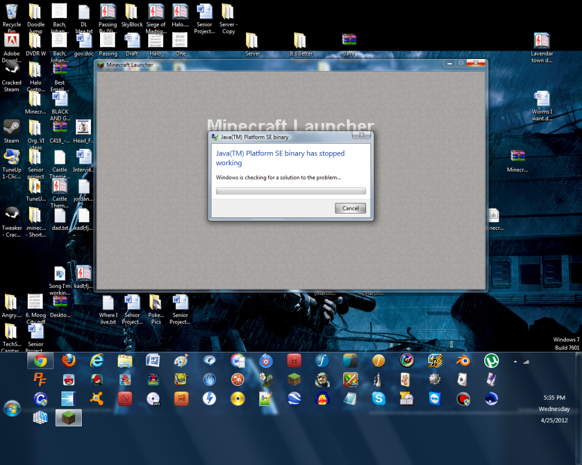Select the Worms I want.d... document

[x=542, y=106]
